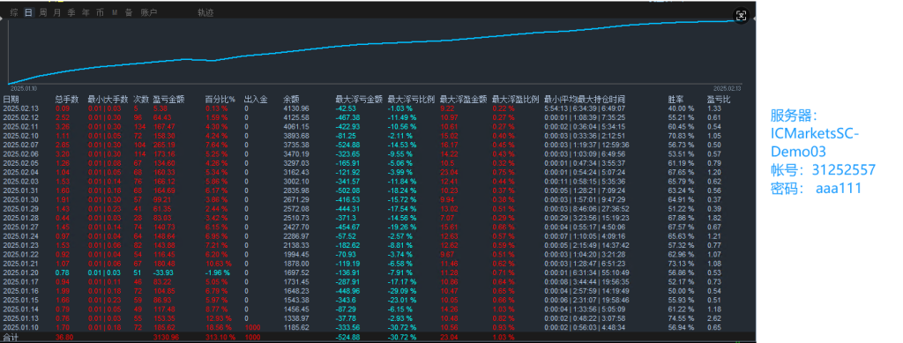Switch to the 周 weekly tab
The height and width of the screenshot is (343, 903).
(42, 12)
